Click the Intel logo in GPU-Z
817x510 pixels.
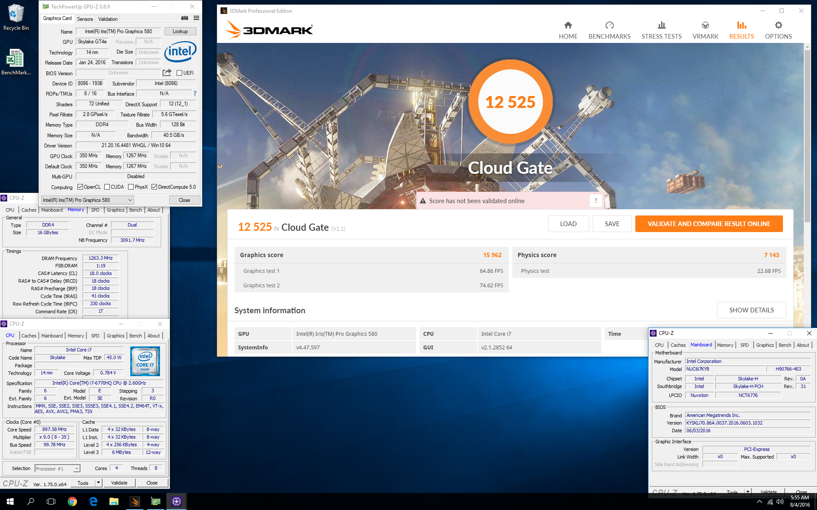180,52
